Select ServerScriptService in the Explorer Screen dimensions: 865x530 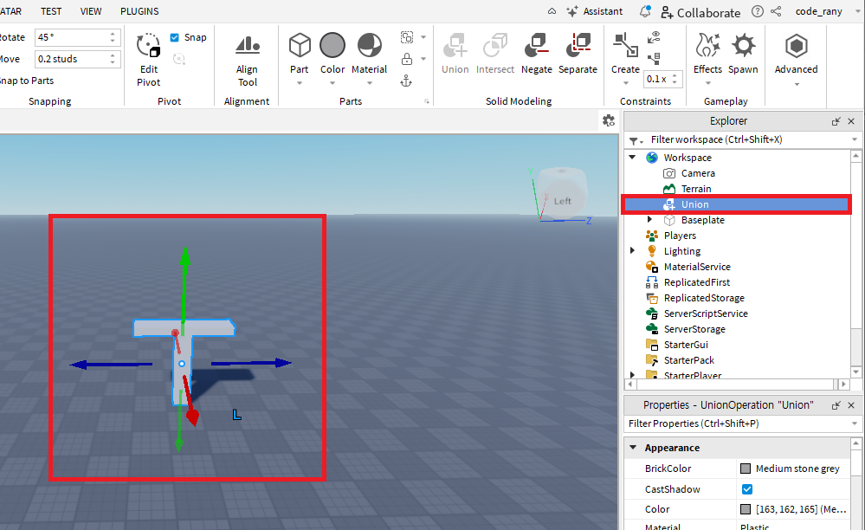tap(706, 313)
